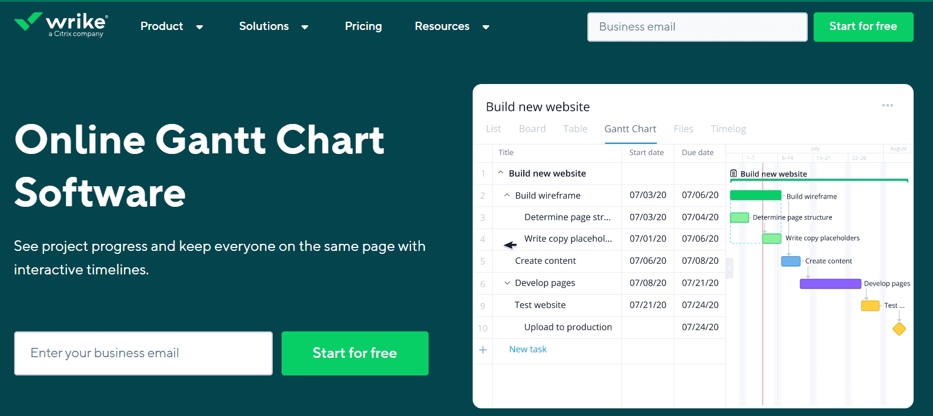Expand the Develop pages row chevron

pos(507,283)
